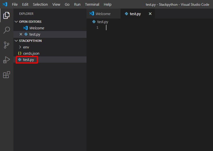Open the Run and Debug view icon

pos(6,60)
